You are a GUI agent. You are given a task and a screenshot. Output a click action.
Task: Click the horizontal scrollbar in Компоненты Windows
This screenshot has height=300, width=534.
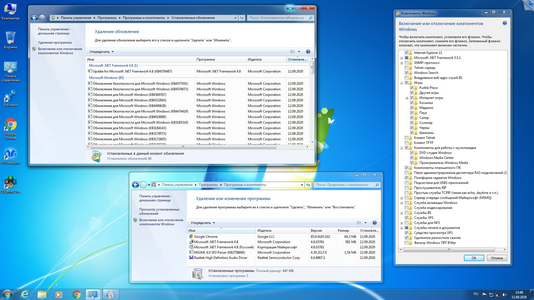449,249
